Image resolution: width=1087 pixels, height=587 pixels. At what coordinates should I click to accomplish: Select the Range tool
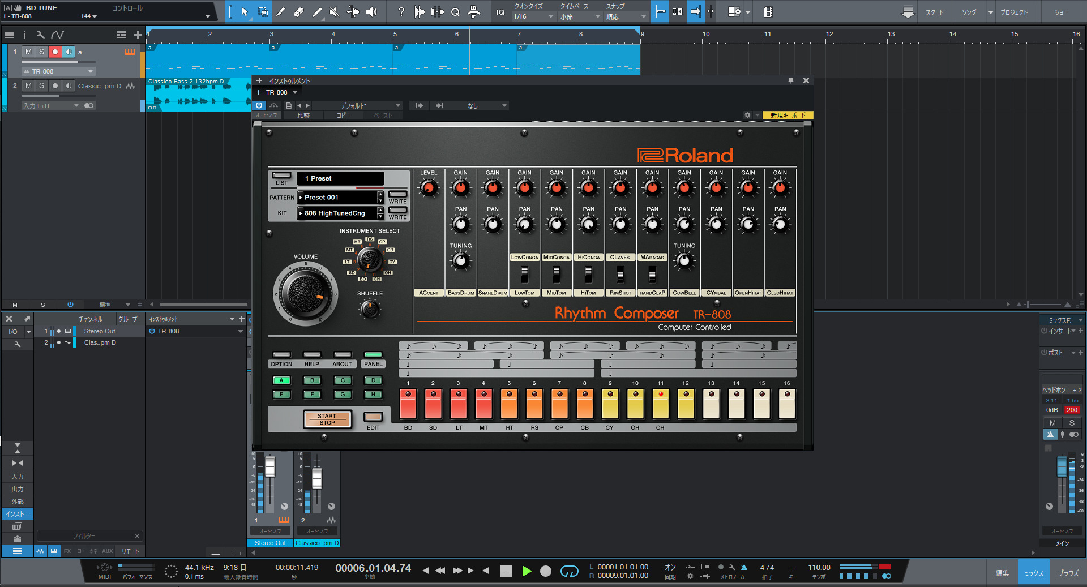coord(263,12)
